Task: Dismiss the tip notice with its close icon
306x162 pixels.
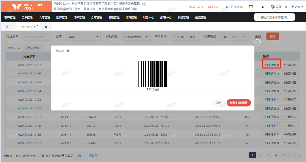Action: tap(145, 4)
